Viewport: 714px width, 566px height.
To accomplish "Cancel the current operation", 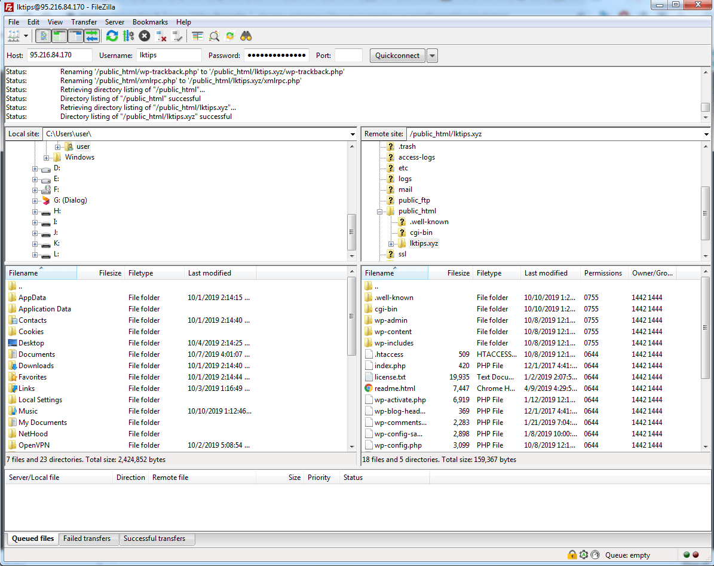I will click(x=145, y=36).
